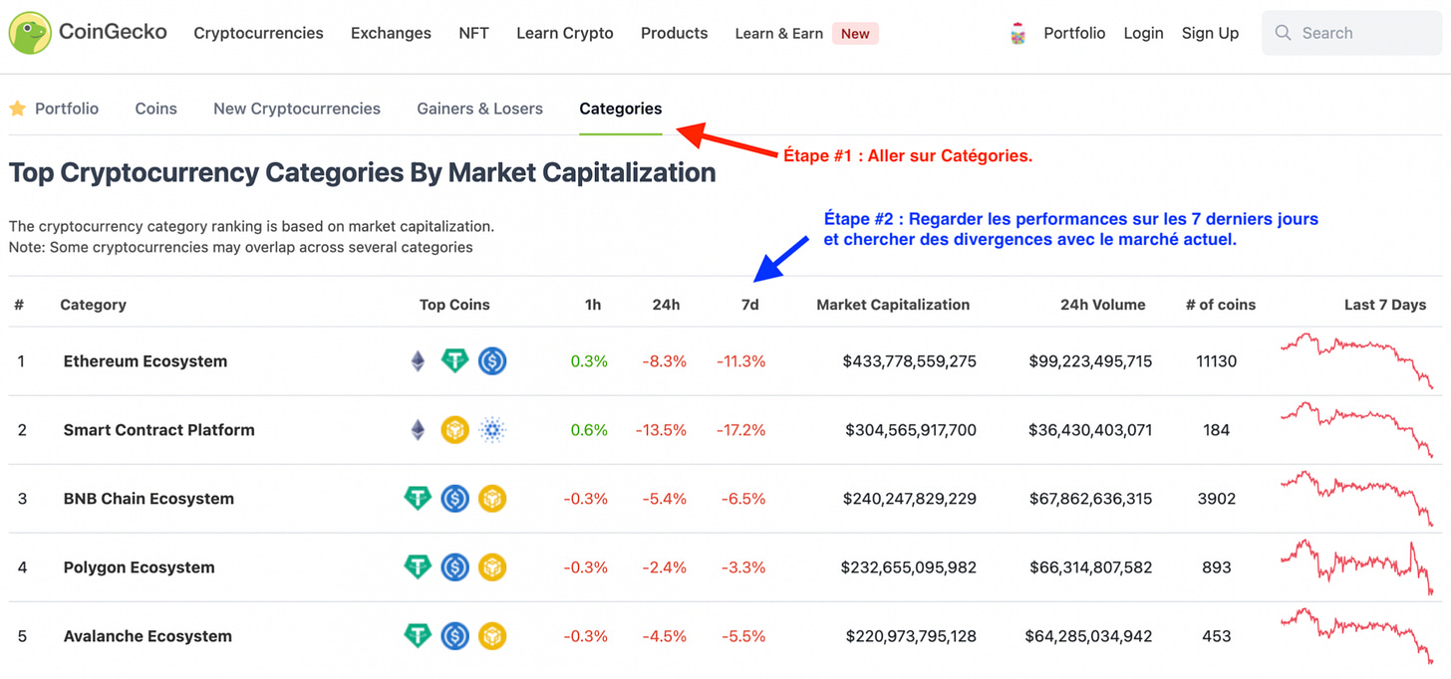Switch to the Coins tab
Viewport: 1451px width, 679px height.
pyautogui.click(x=156, y=109)
